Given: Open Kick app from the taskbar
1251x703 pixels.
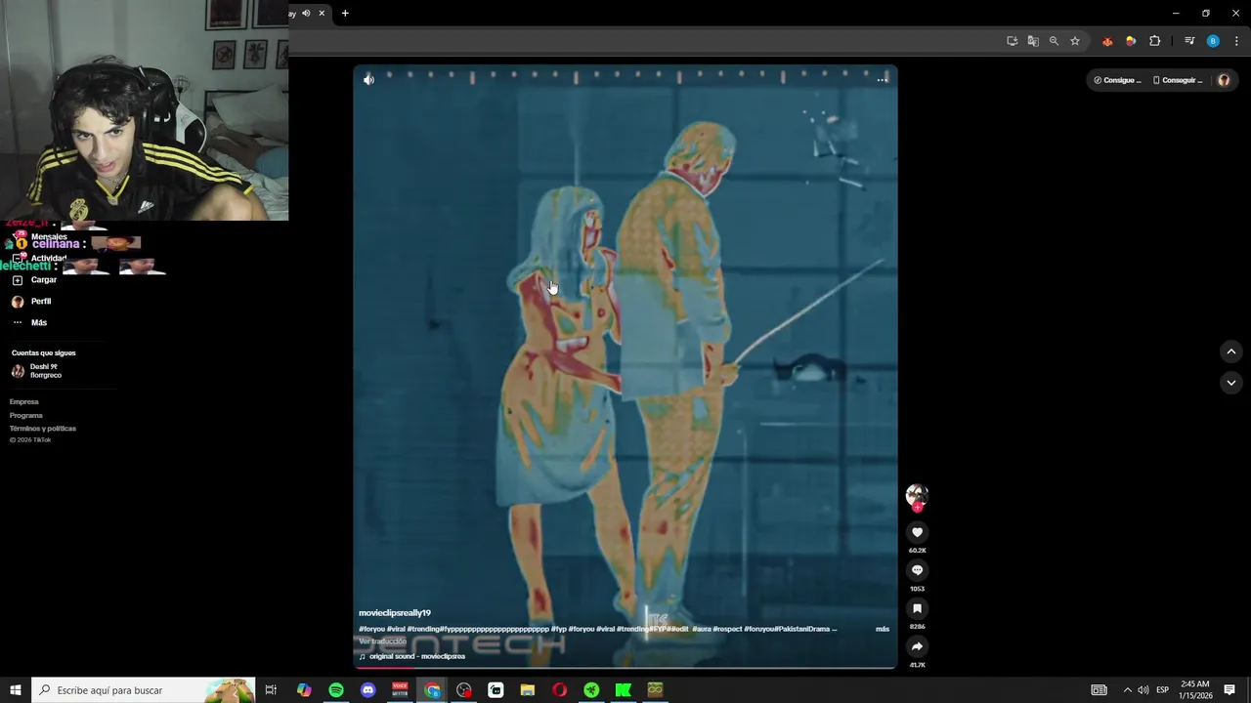Looking at the screenshot, I should point(624,690).
